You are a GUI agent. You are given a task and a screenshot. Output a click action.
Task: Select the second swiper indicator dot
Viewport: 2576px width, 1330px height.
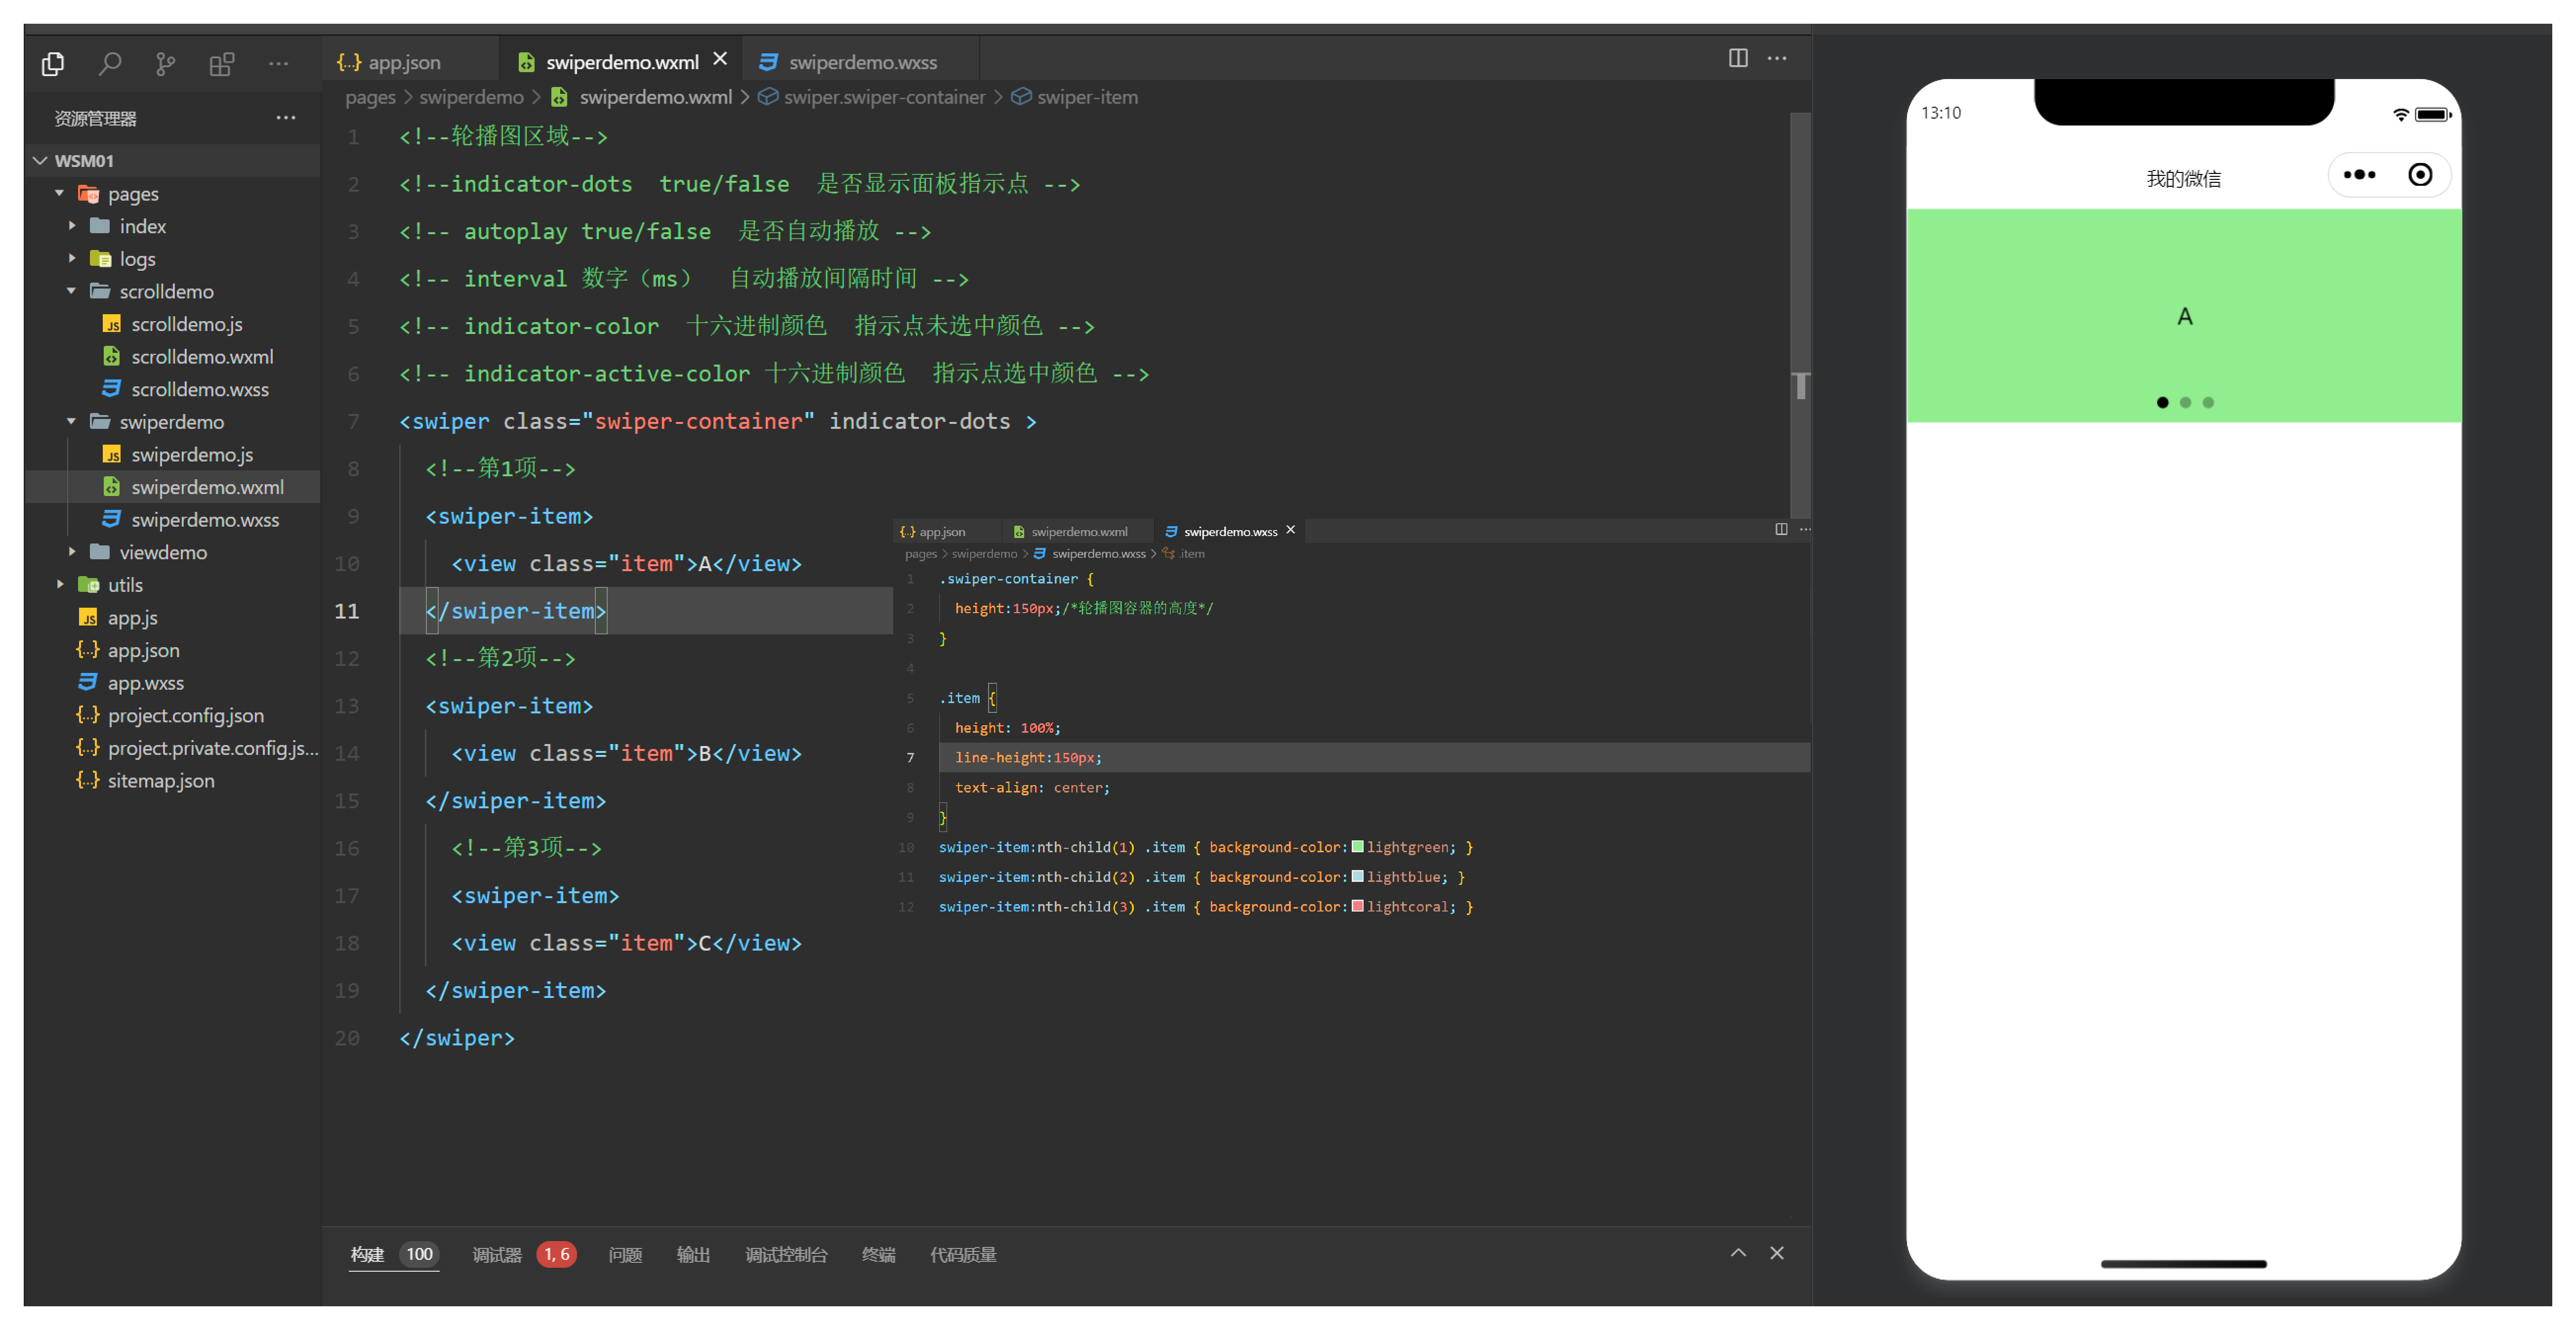pyautogui.click(x=2185, y=402)
